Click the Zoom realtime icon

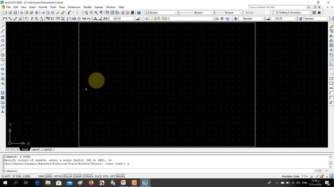click(91, 12)
